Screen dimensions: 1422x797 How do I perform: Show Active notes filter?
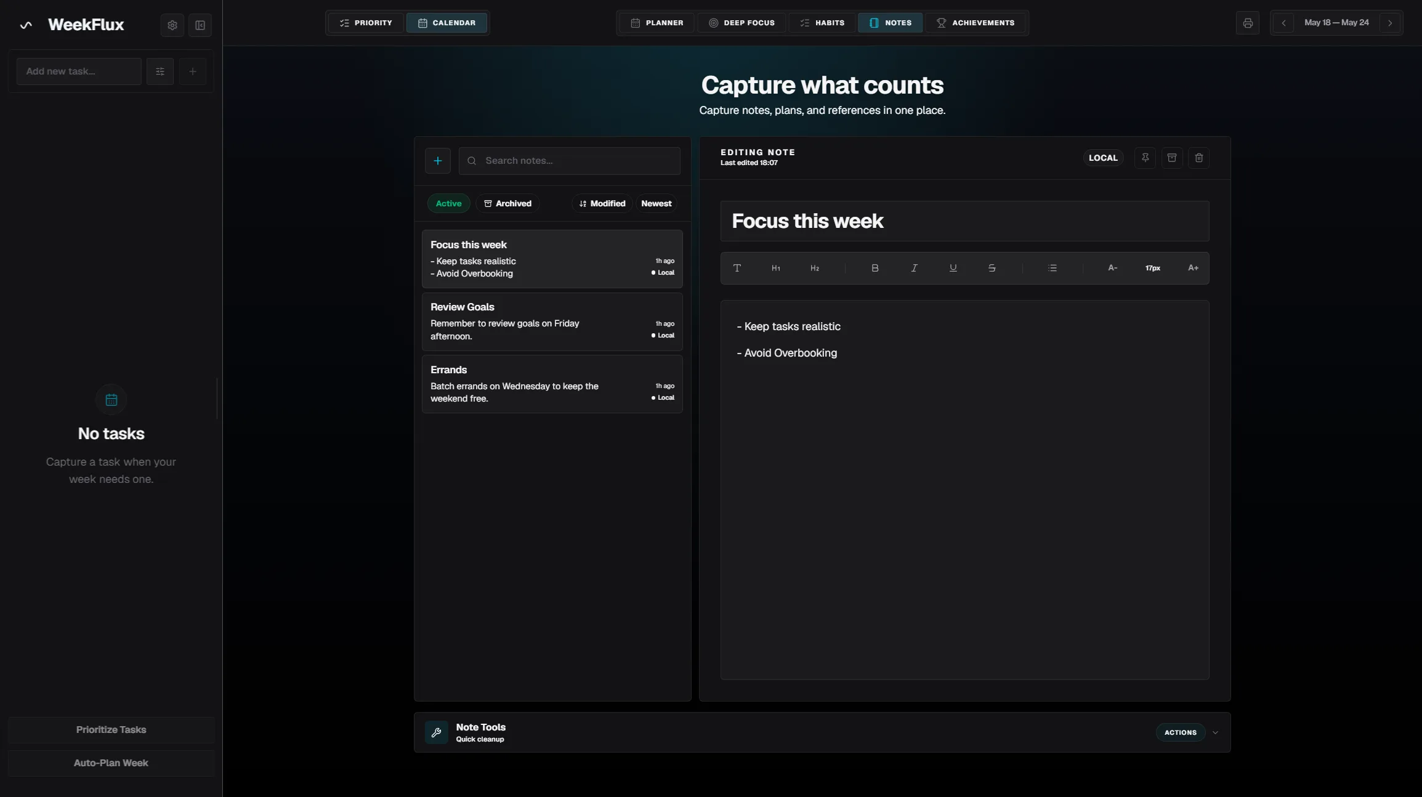[x=448, y=203]
